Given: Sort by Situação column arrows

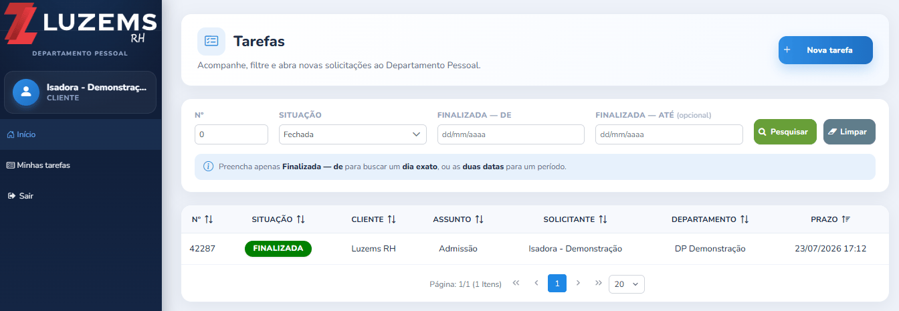Looking at the screenshot, I should click(x=300, y=219).
